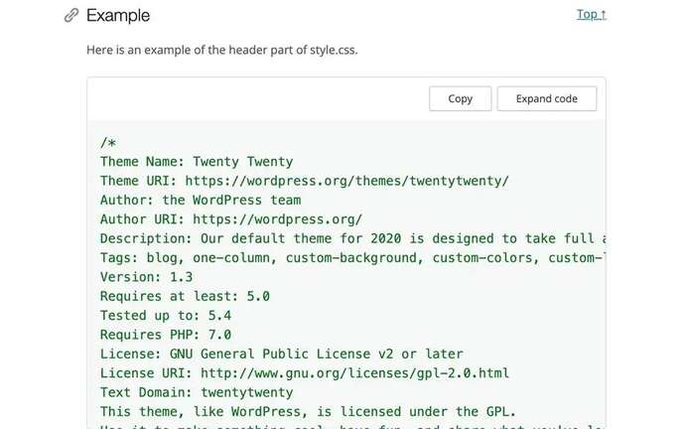
Task: Click the line stating theme is licensed under GPL
Action: (308, 412)
